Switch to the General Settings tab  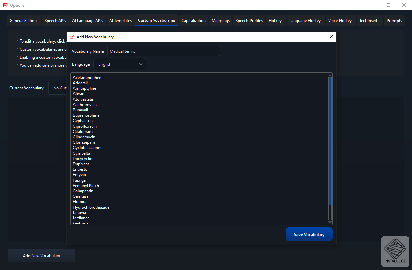tap(24, 21)
